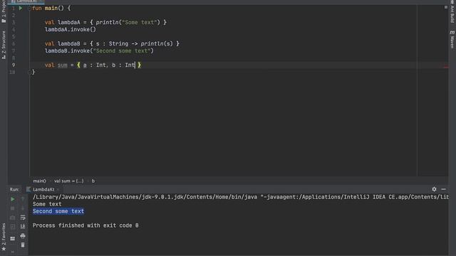
Task: Hide the Run tool window
Action: click(x=443, y=189)
